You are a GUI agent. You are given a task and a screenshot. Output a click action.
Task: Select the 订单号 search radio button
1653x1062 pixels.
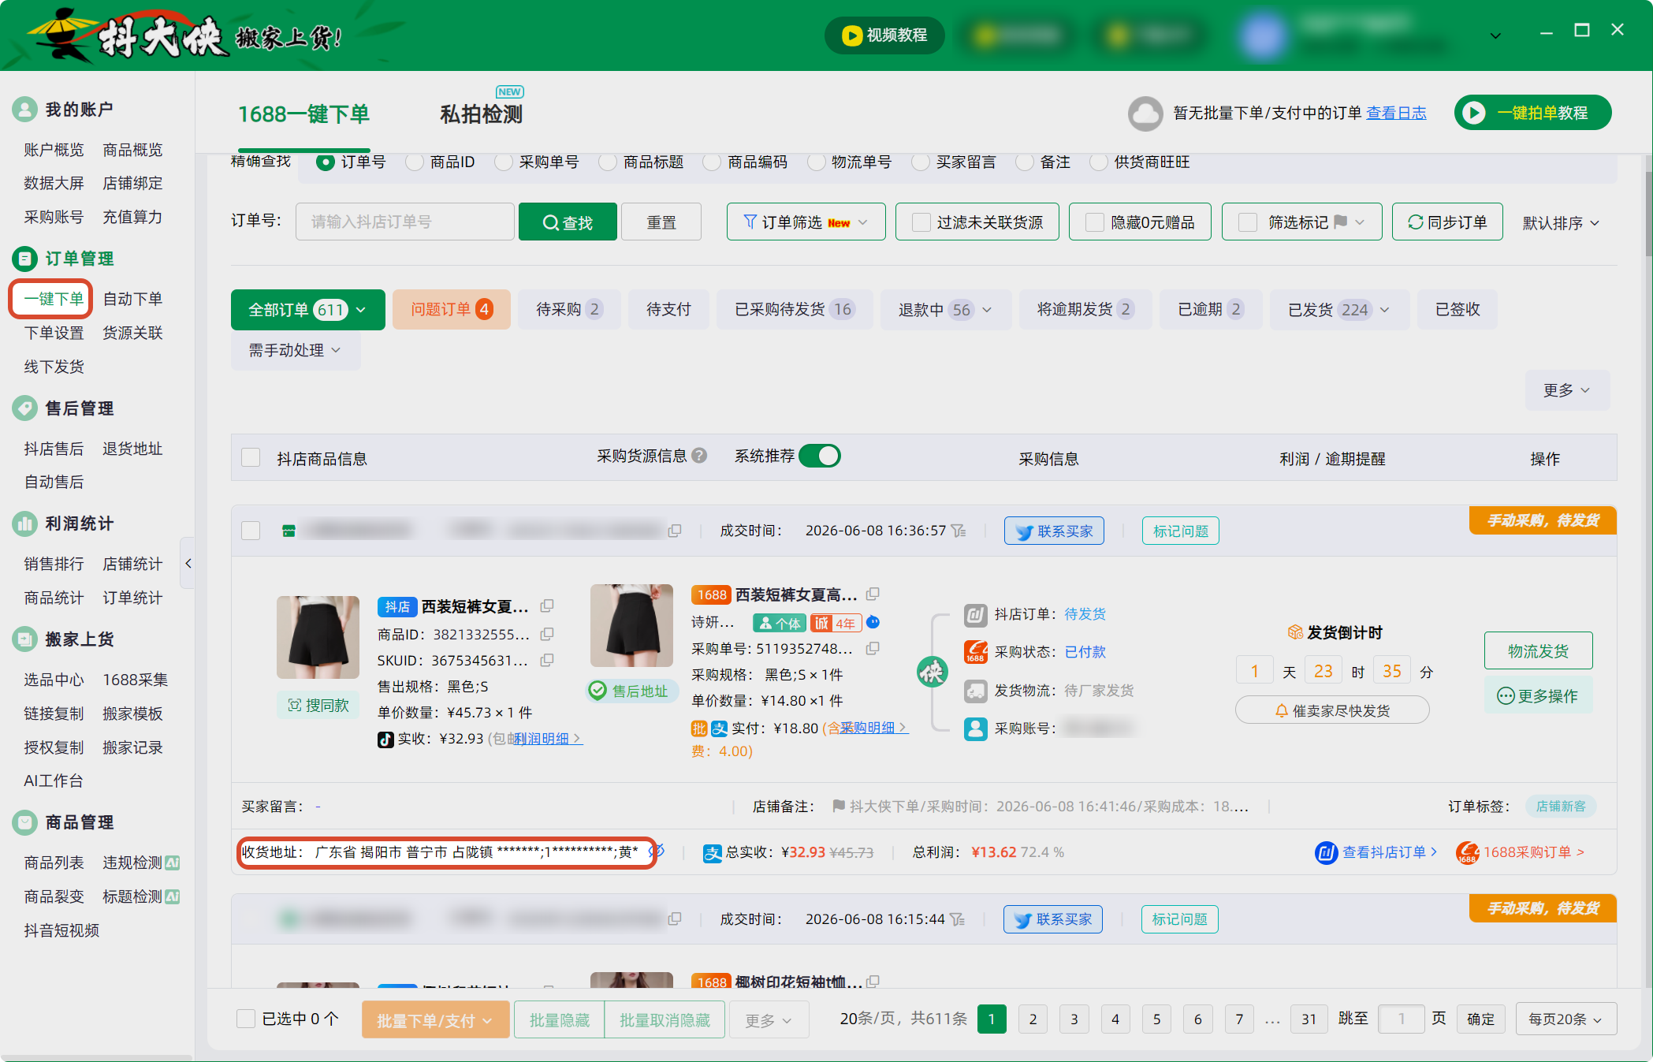pos(325,162)
